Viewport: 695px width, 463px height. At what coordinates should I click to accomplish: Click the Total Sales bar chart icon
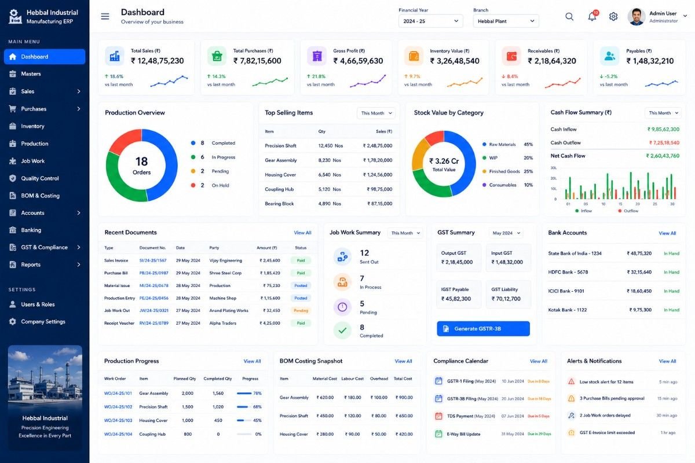115,56
